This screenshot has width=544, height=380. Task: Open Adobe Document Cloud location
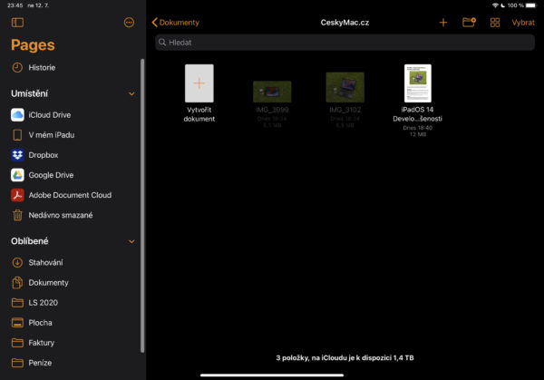point(70,195)
